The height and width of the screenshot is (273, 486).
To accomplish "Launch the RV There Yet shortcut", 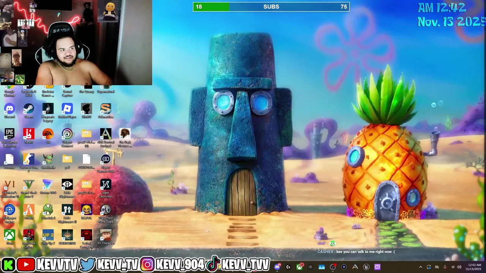I will (106, 237).
